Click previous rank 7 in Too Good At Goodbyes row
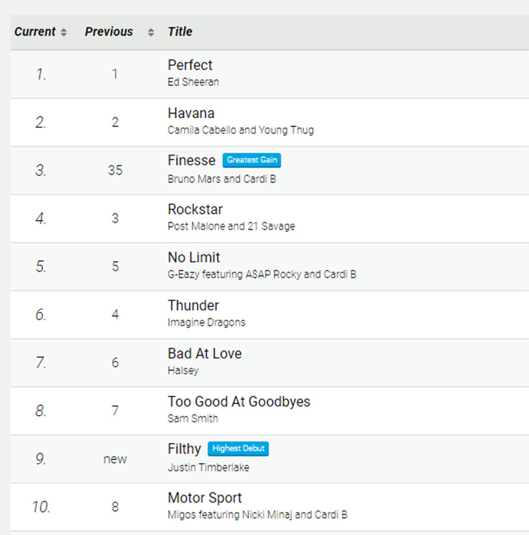 click(x=115, y=410)
